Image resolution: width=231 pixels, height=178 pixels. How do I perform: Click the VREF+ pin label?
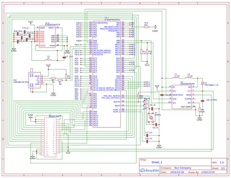click(51, 28)
